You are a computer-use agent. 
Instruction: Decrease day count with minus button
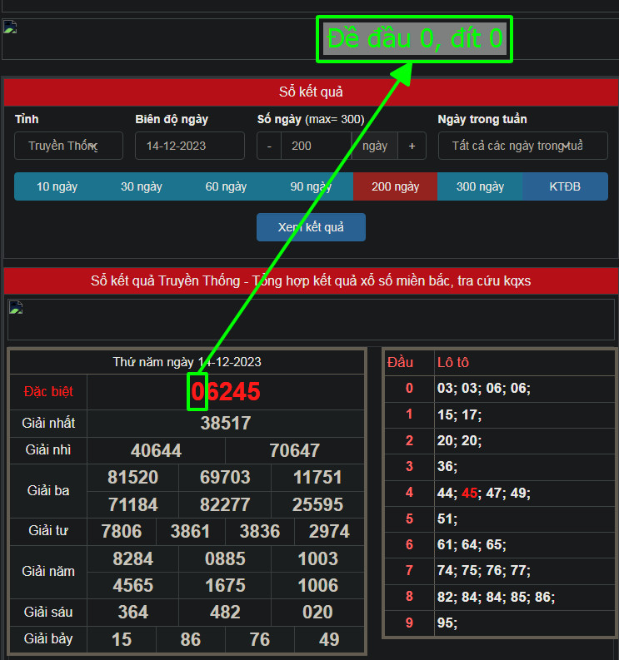[x=268, y=146]
